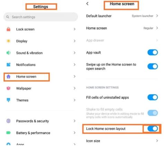Screen dimensions: 164x146
Task: Focus the Search settings field
Action: (x=41, y=17)
